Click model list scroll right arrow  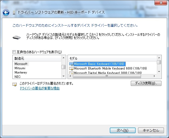(x=154, y=76)
